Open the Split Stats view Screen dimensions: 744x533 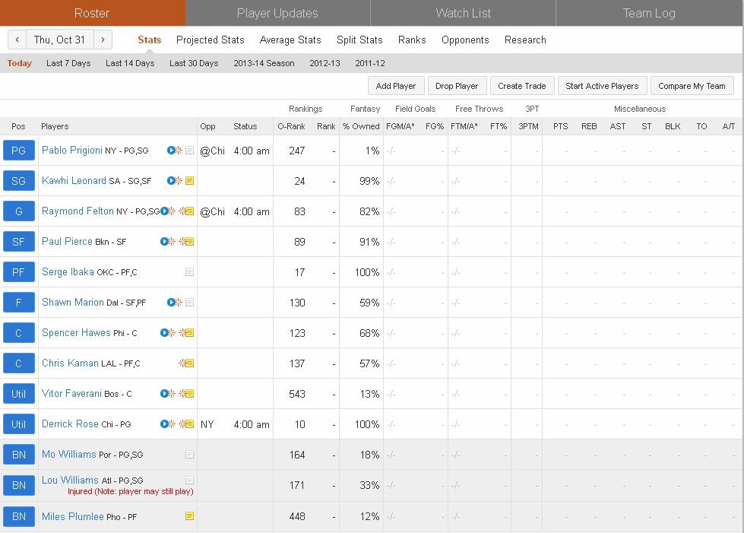coord(359,40)
